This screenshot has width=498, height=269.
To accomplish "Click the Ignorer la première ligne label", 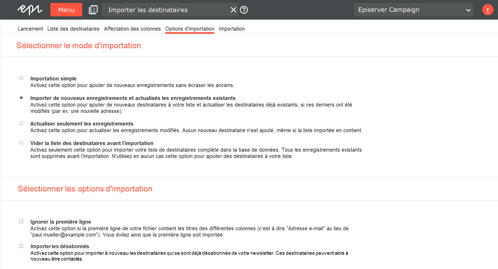I will pos(61,222).
